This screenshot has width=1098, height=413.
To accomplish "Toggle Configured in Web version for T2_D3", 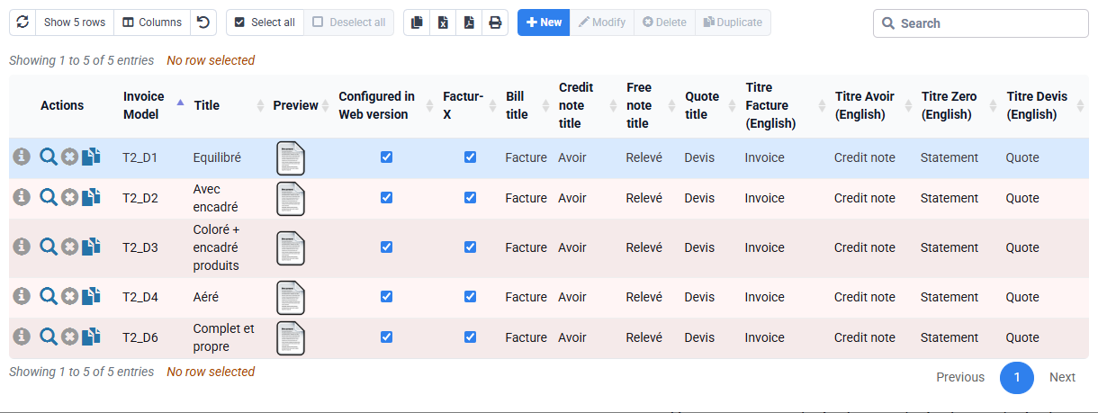I will click(386, 247).
